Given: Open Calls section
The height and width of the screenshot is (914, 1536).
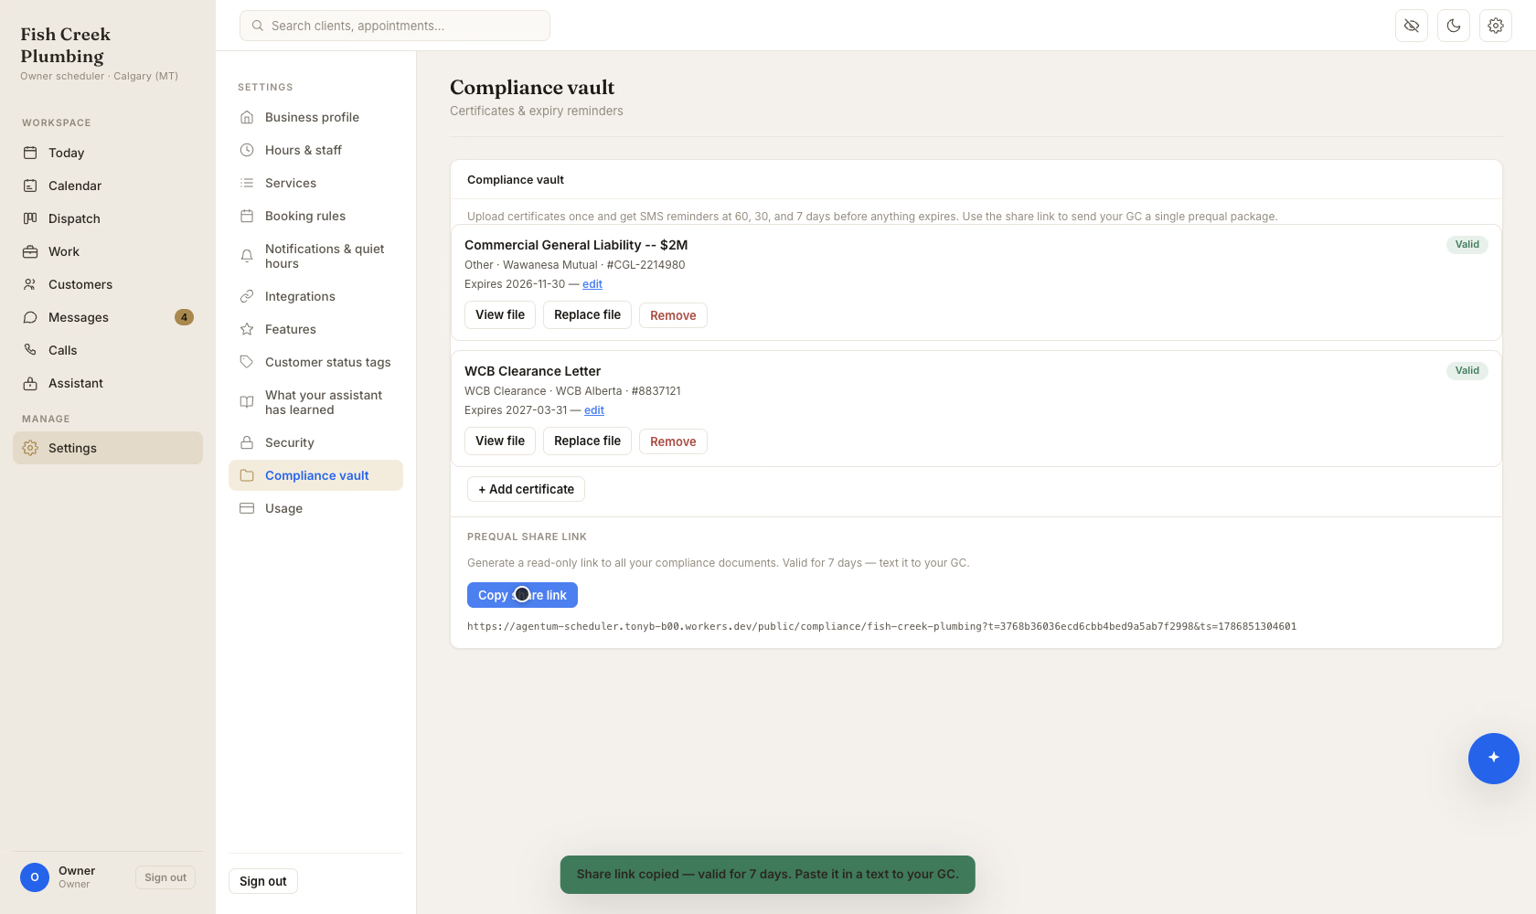Looking at the screenshot, I should pos(108,350).
